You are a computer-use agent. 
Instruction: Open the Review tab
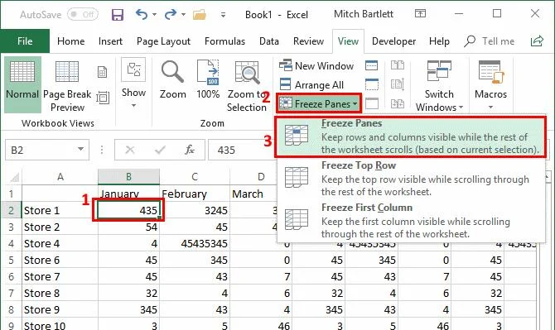[x=308, y=41]
